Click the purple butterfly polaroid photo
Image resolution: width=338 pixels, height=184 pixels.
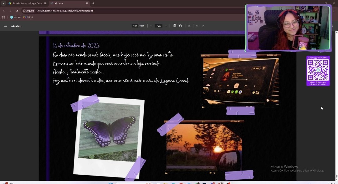point(109,137)
